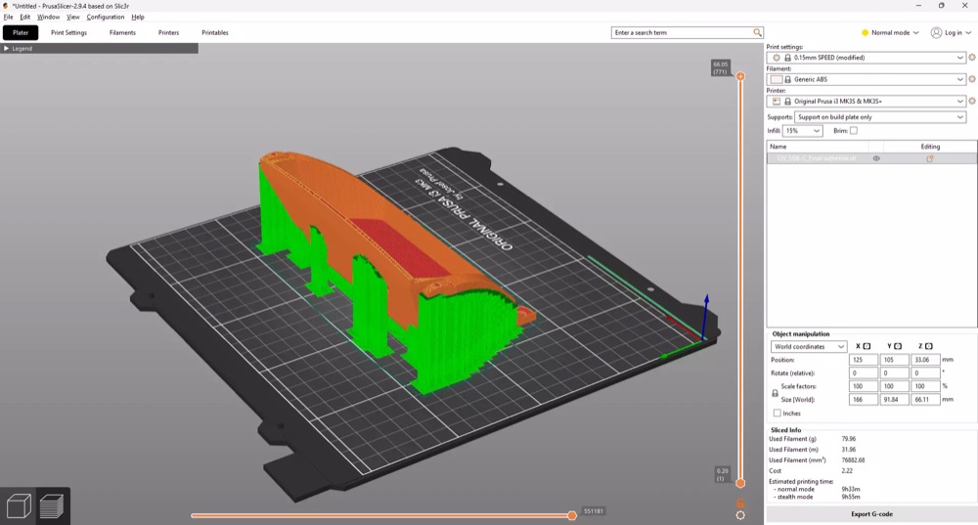The image size is (978, 525).
Task: Switch to Print Settings tab
Action: [x=68, y=32]
